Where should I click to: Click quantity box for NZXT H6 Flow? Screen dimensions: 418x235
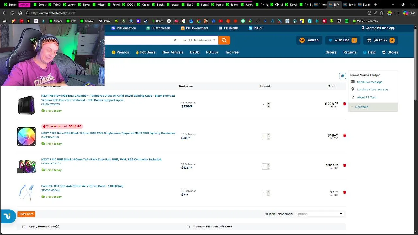pyautogui.click(x=263, y=105)
